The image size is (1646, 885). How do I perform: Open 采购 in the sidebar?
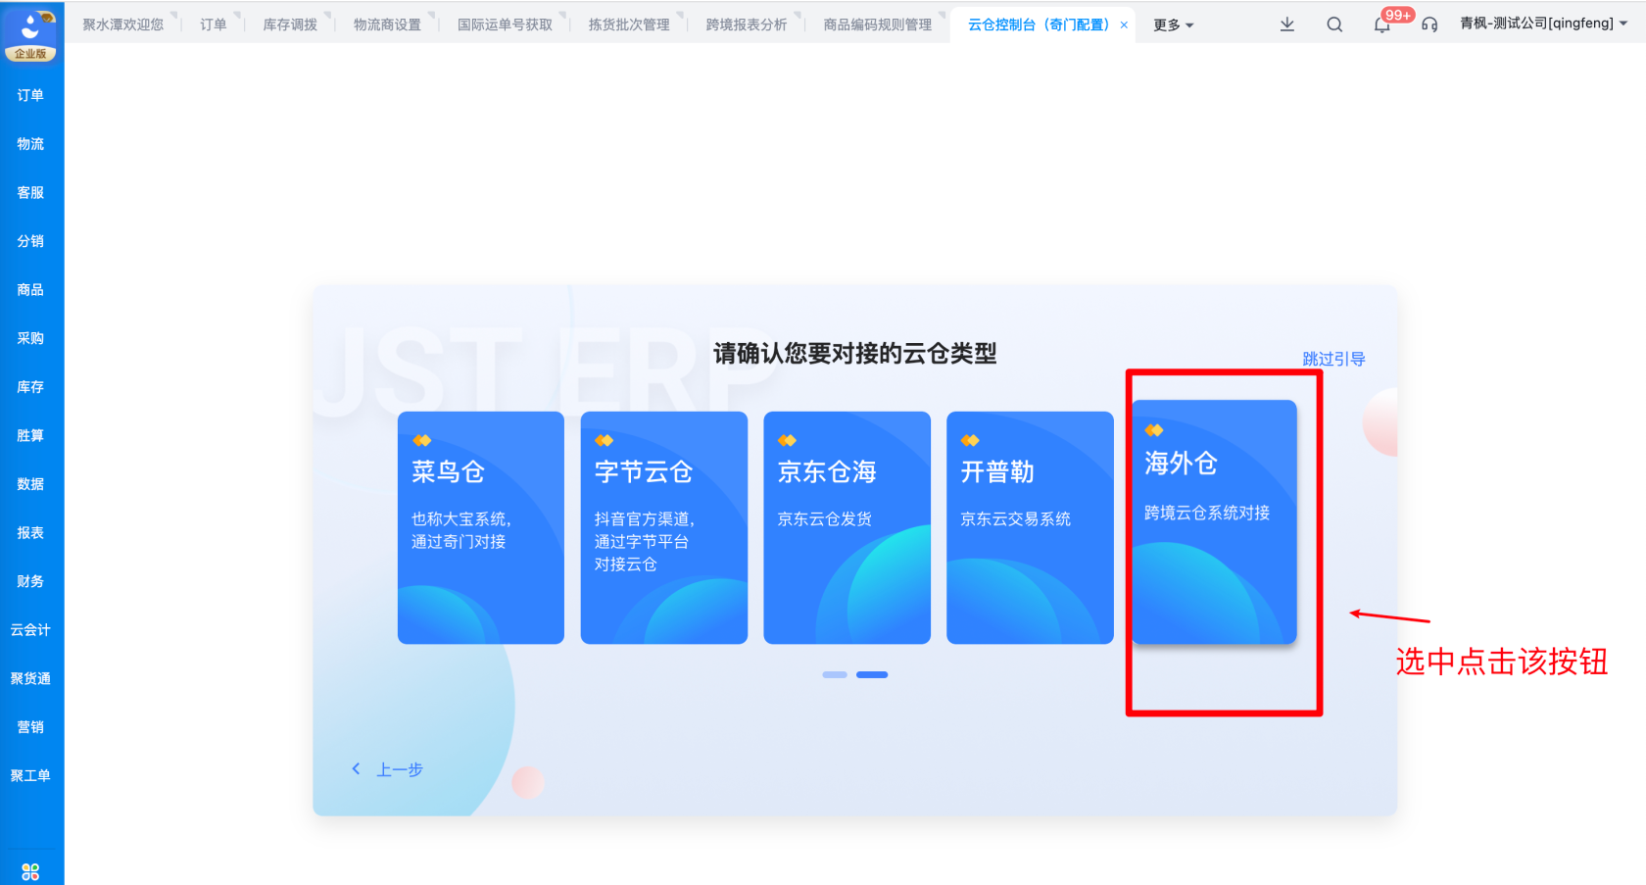coord(30,338)
